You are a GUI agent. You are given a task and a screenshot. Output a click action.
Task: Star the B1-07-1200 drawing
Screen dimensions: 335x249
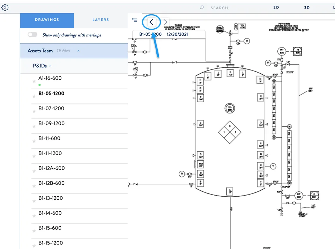(34, 111)
